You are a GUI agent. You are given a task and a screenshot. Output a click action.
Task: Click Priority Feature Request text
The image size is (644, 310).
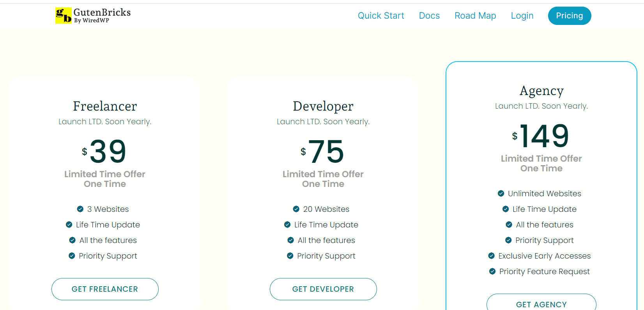[x=545, y=271]
